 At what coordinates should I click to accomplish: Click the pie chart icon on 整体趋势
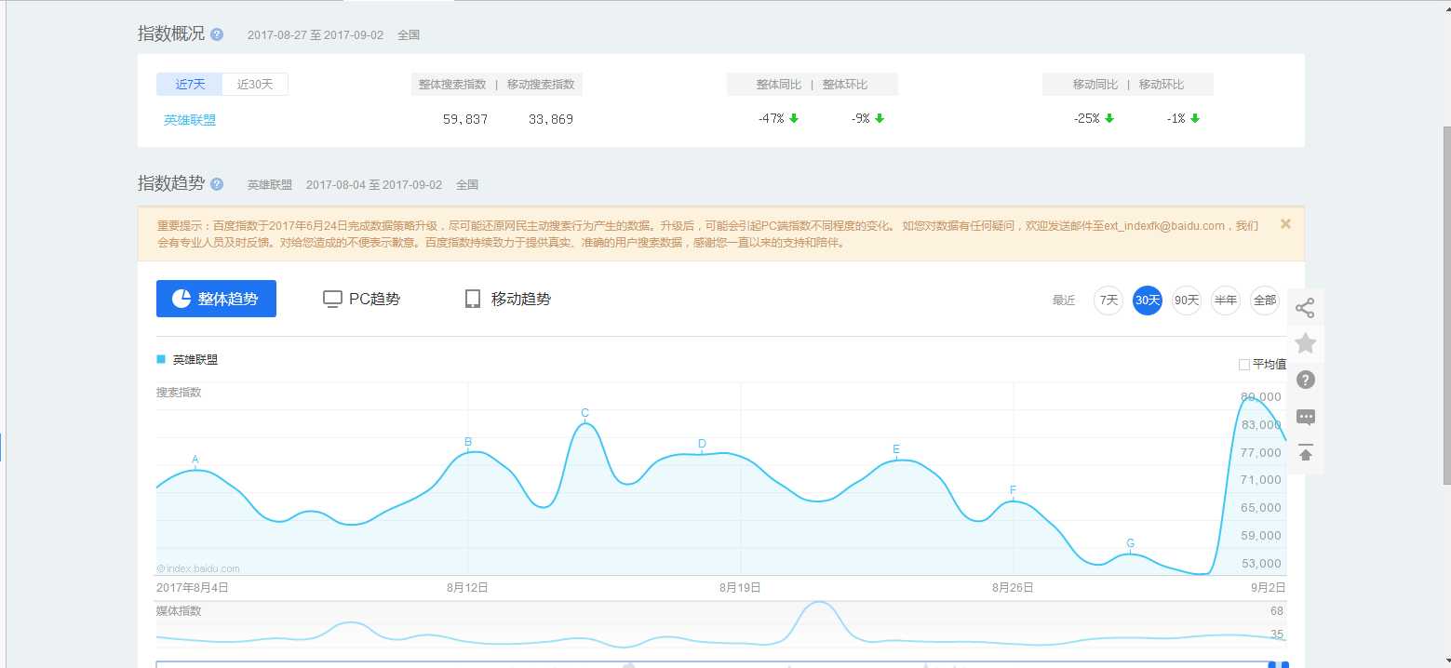click(x=181, y=299)
